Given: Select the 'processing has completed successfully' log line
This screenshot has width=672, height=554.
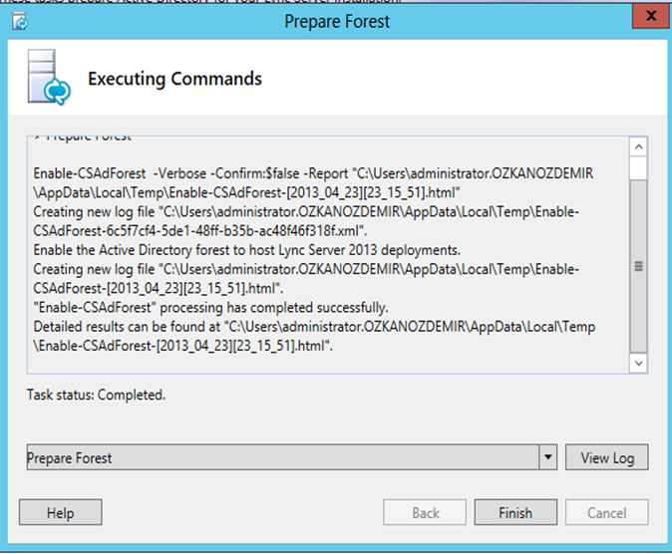Looking at the screenshot, I should (x=210, y=308).
